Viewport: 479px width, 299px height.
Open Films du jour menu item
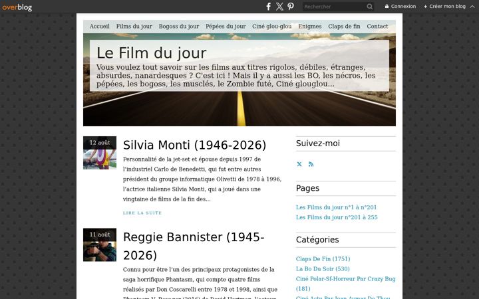(x=134, y=26)
